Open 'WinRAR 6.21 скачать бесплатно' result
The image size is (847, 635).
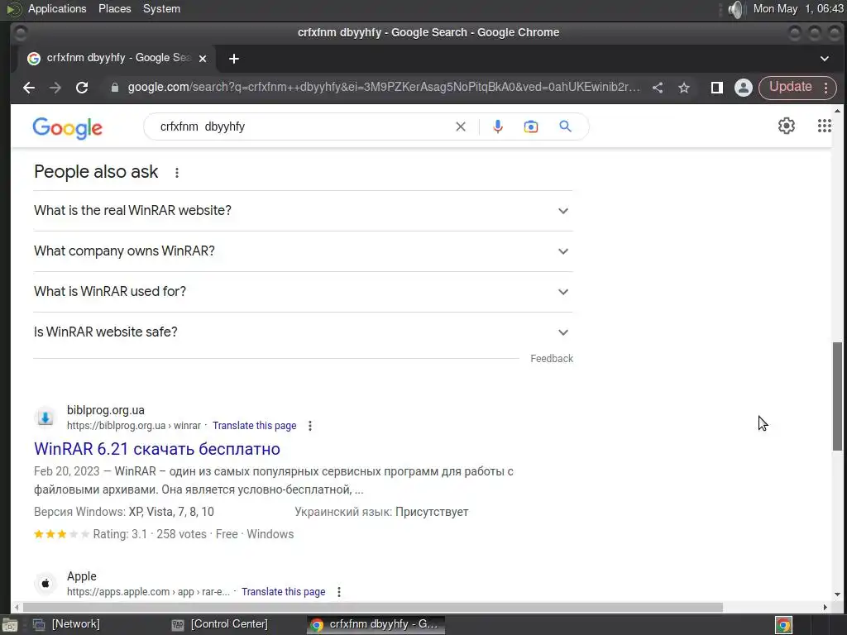157,449
